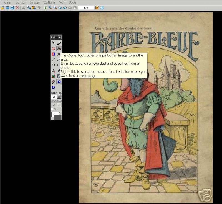Click the Save floppy disk icon
This screenshot has width=222, height=204.
[x=12, y=8]
